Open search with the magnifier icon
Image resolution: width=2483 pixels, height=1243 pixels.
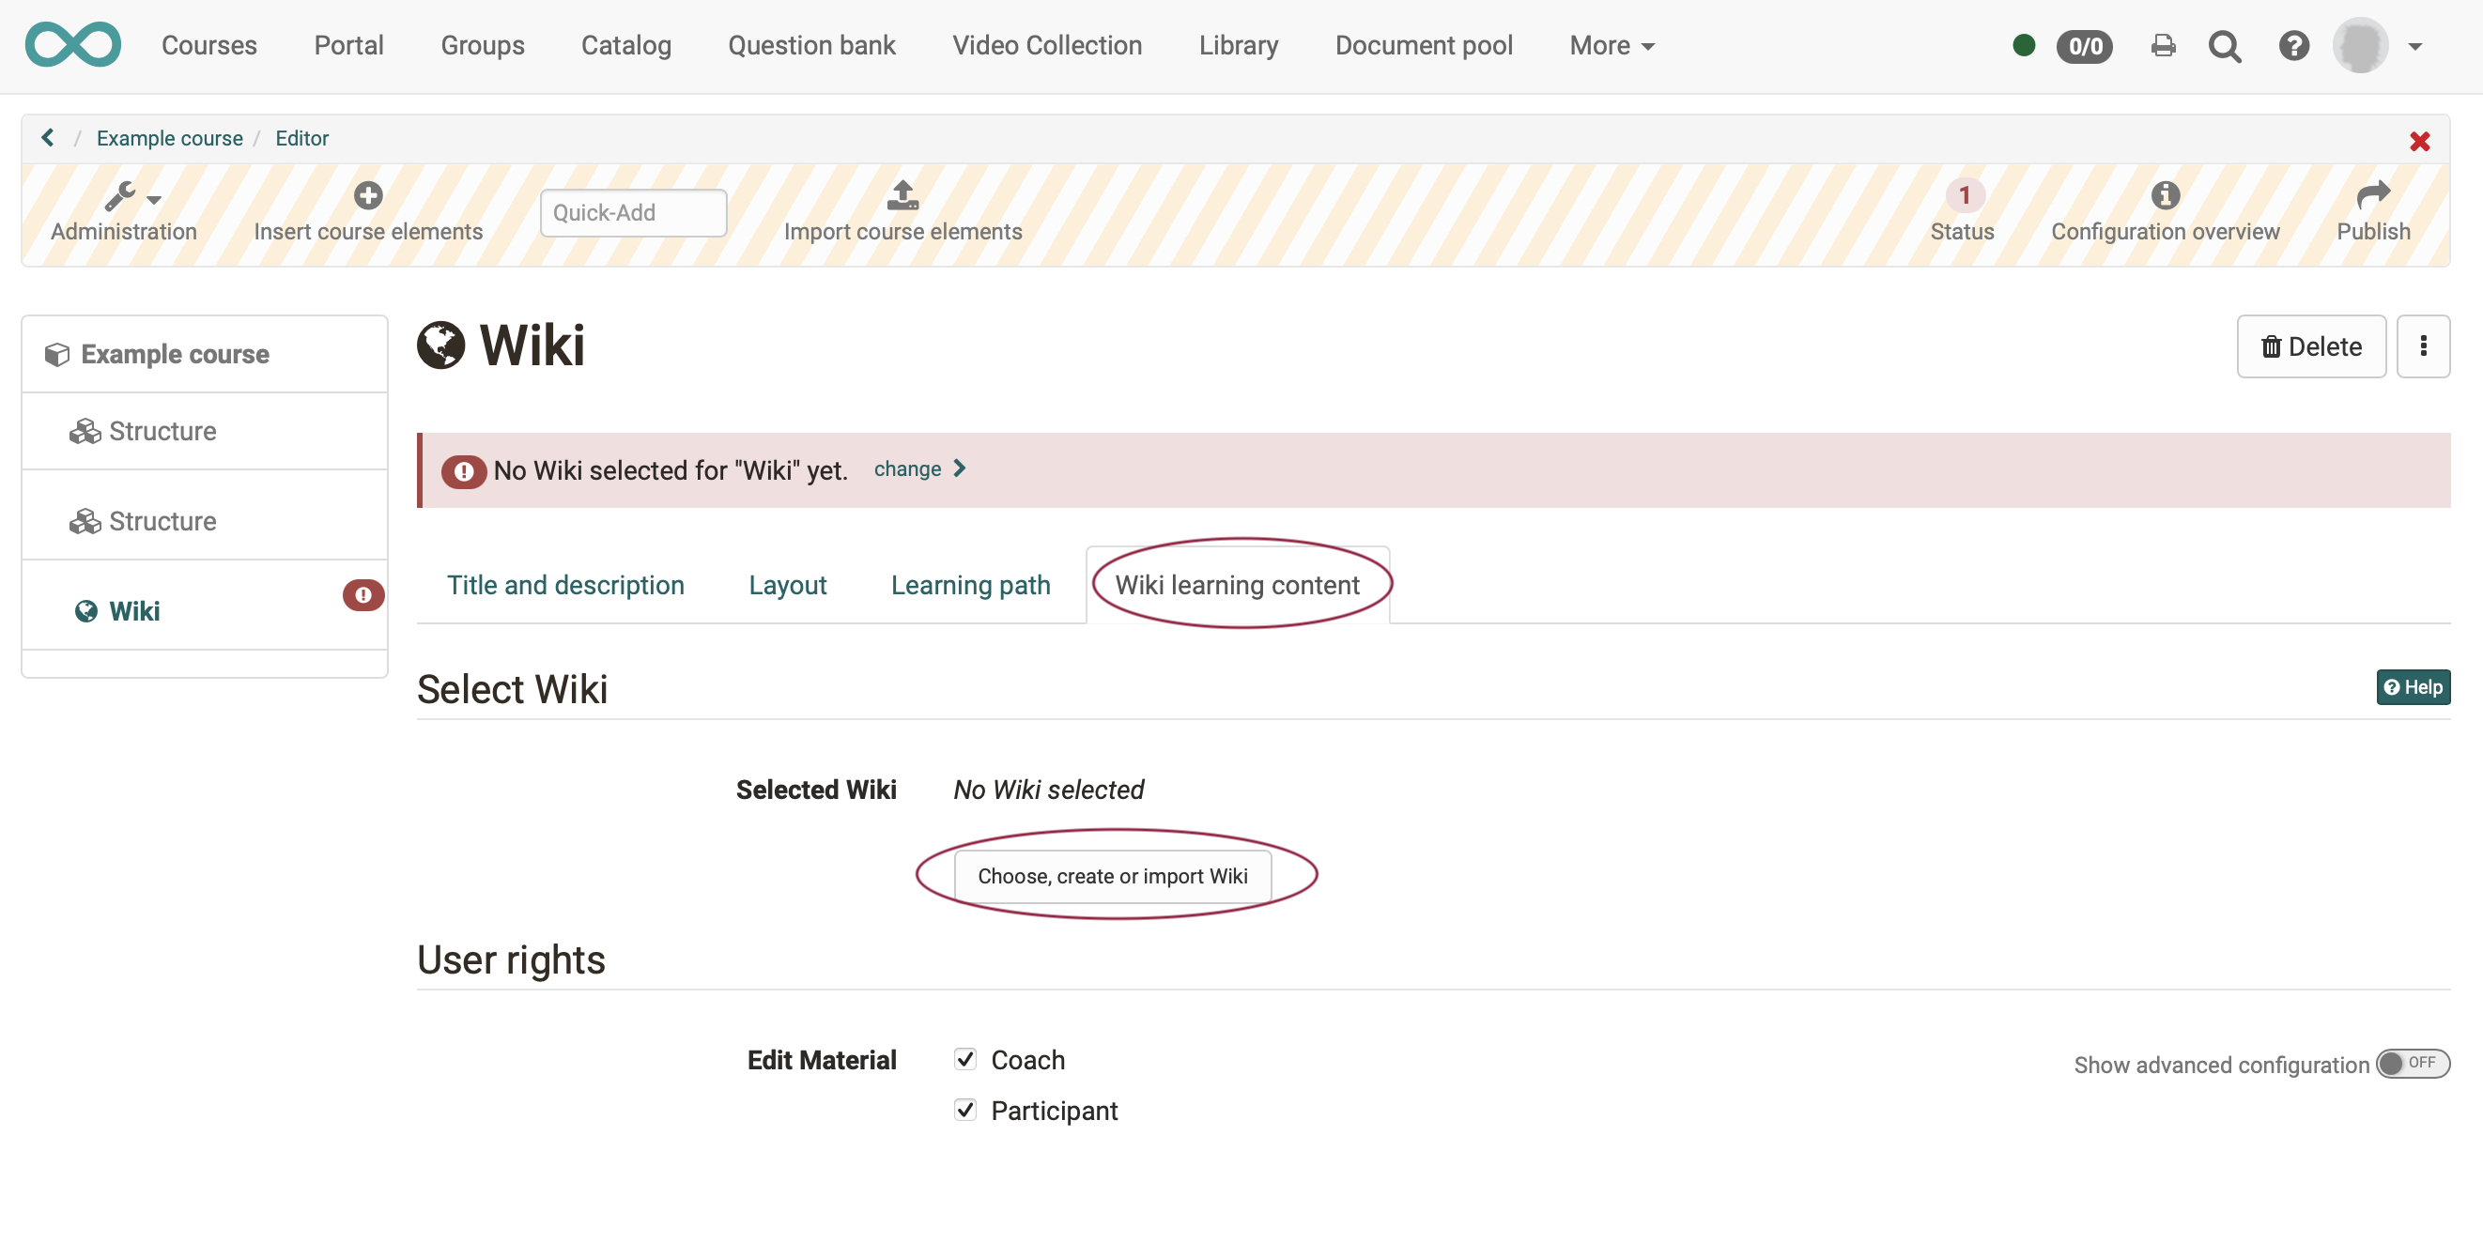pyautogui.click(x=2224, y=46)
